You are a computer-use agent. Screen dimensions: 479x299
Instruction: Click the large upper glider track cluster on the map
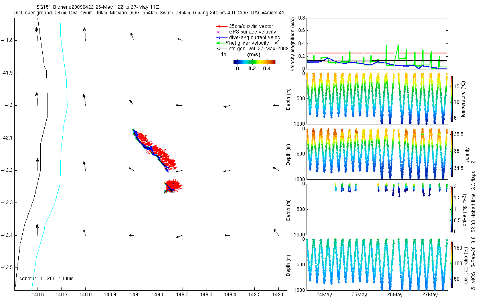[155, 151]
